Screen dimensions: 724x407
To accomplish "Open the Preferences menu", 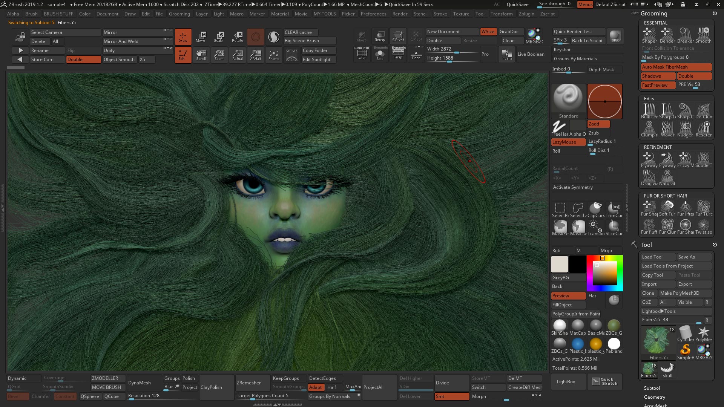I will click(x=373, y=14).
